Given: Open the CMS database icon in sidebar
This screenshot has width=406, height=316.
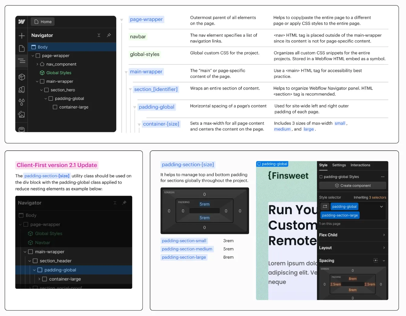Looking at the screenshot, I should pos(22,129).
